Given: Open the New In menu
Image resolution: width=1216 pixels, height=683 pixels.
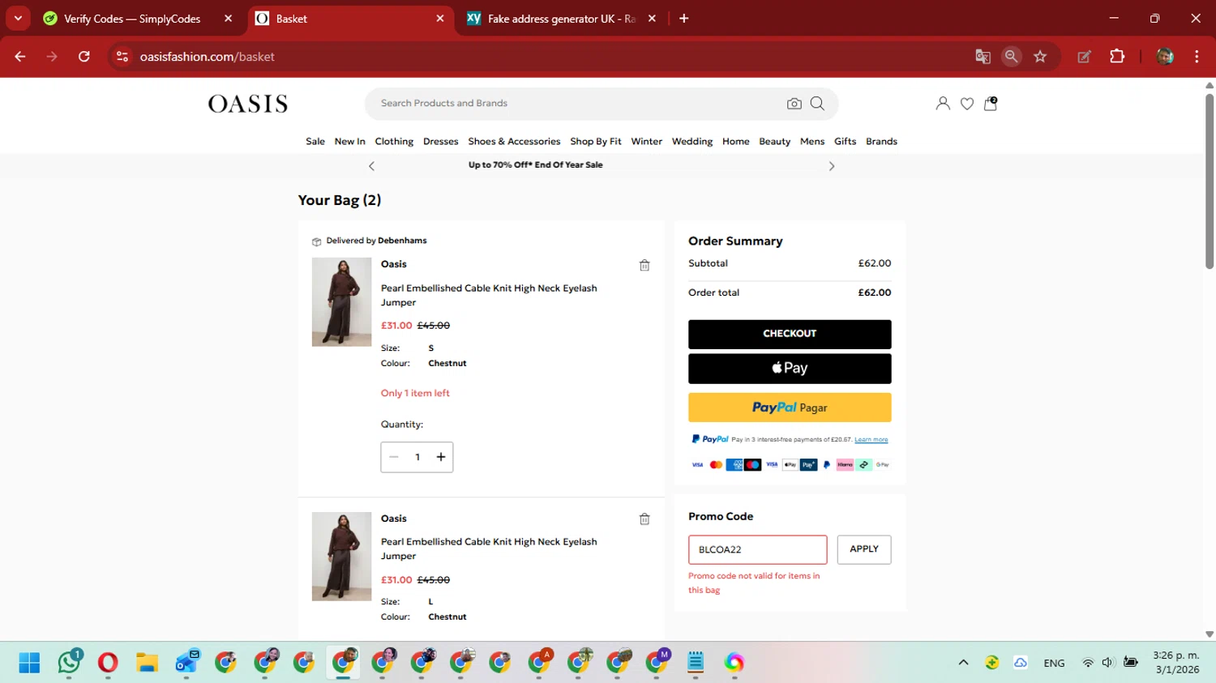Looking at the screenshot, I should pos(350,142).
